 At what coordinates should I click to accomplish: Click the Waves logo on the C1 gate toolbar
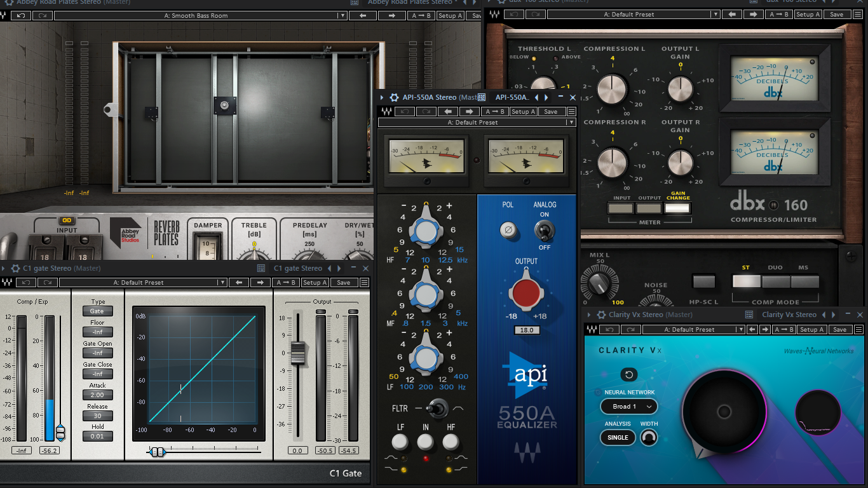point(6,282)
